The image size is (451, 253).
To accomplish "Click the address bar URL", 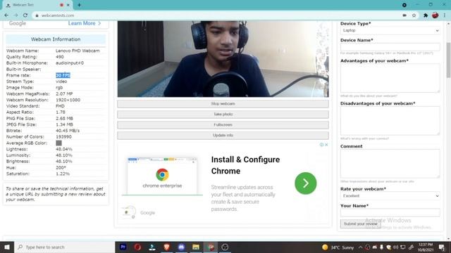I will coord(58,15).
